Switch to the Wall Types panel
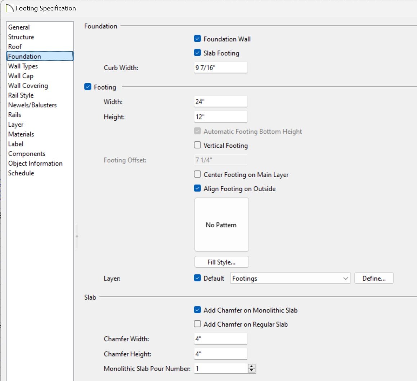This screenshot has height=381, width=417. [x=23, y=66]
